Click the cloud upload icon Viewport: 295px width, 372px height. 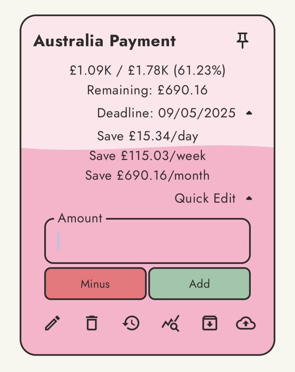tap(246, 323)
